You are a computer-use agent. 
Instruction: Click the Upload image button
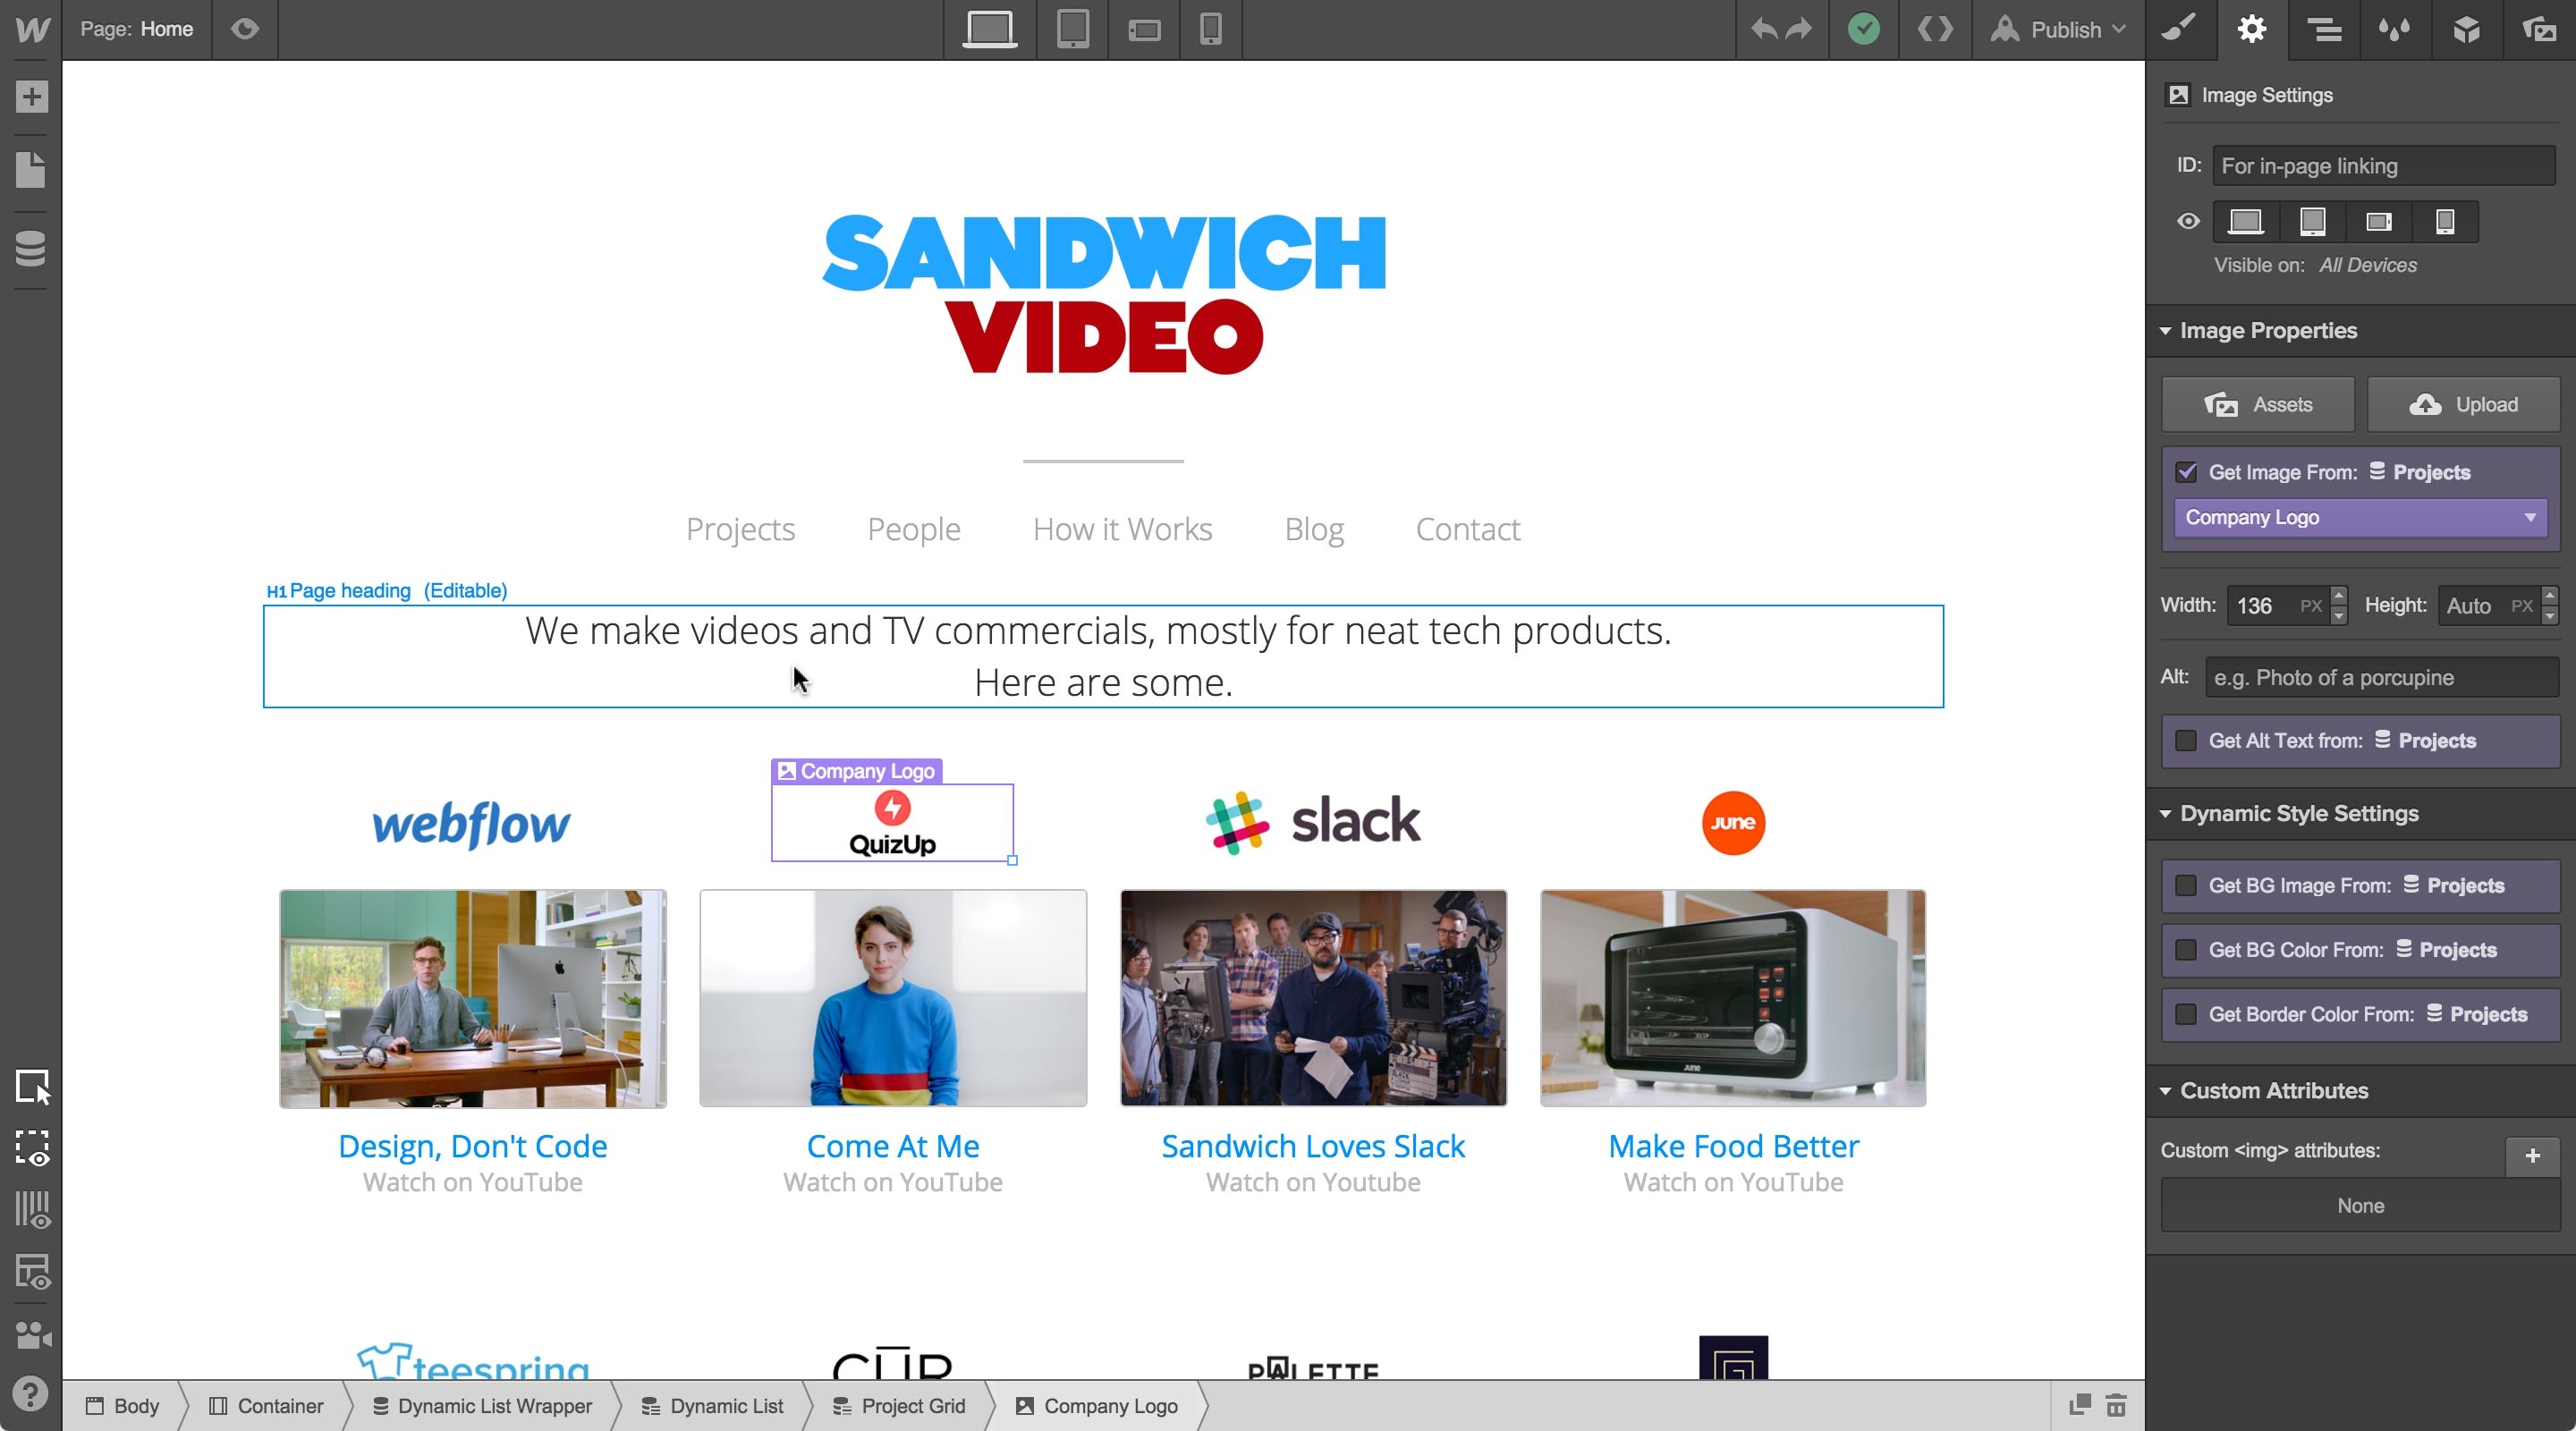point(2463,405)
